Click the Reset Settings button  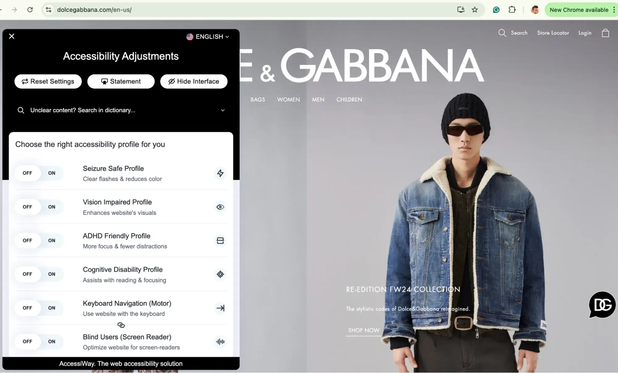coord(48,81)
